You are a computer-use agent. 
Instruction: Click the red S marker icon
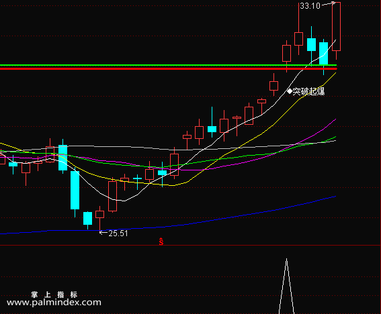click(161, 242)
